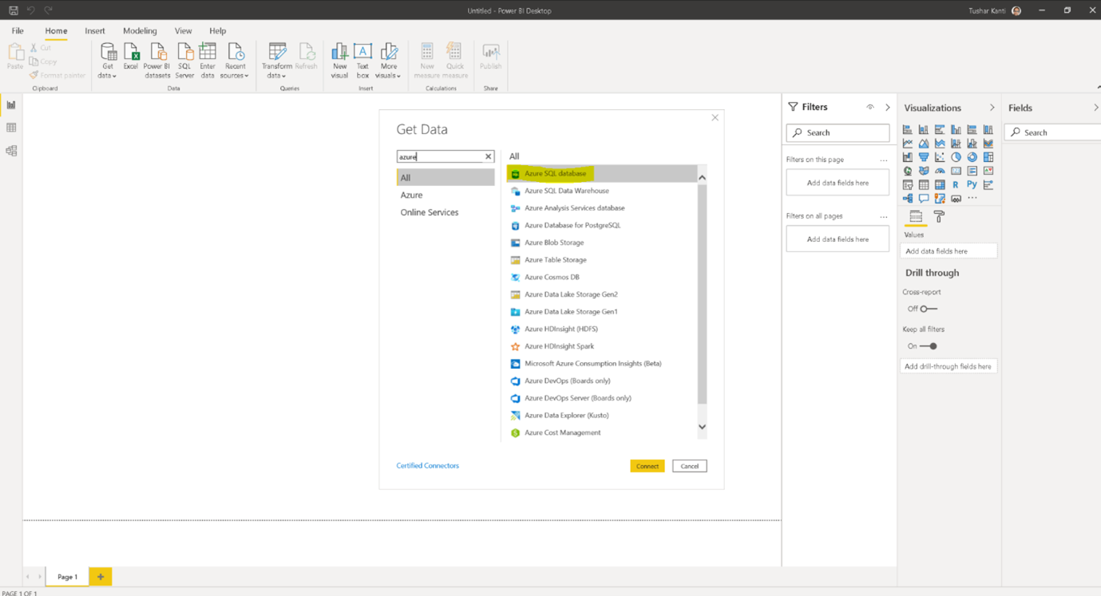
Task: Select the Slicer visualization icon
Action: (x=908, y=184)
